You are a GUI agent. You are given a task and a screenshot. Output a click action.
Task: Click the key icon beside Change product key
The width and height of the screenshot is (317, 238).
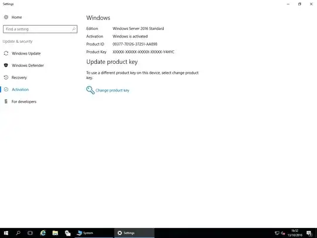pos(90,90)
